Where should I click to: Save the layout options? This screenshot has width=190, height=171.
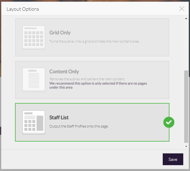tap(173, 159)
